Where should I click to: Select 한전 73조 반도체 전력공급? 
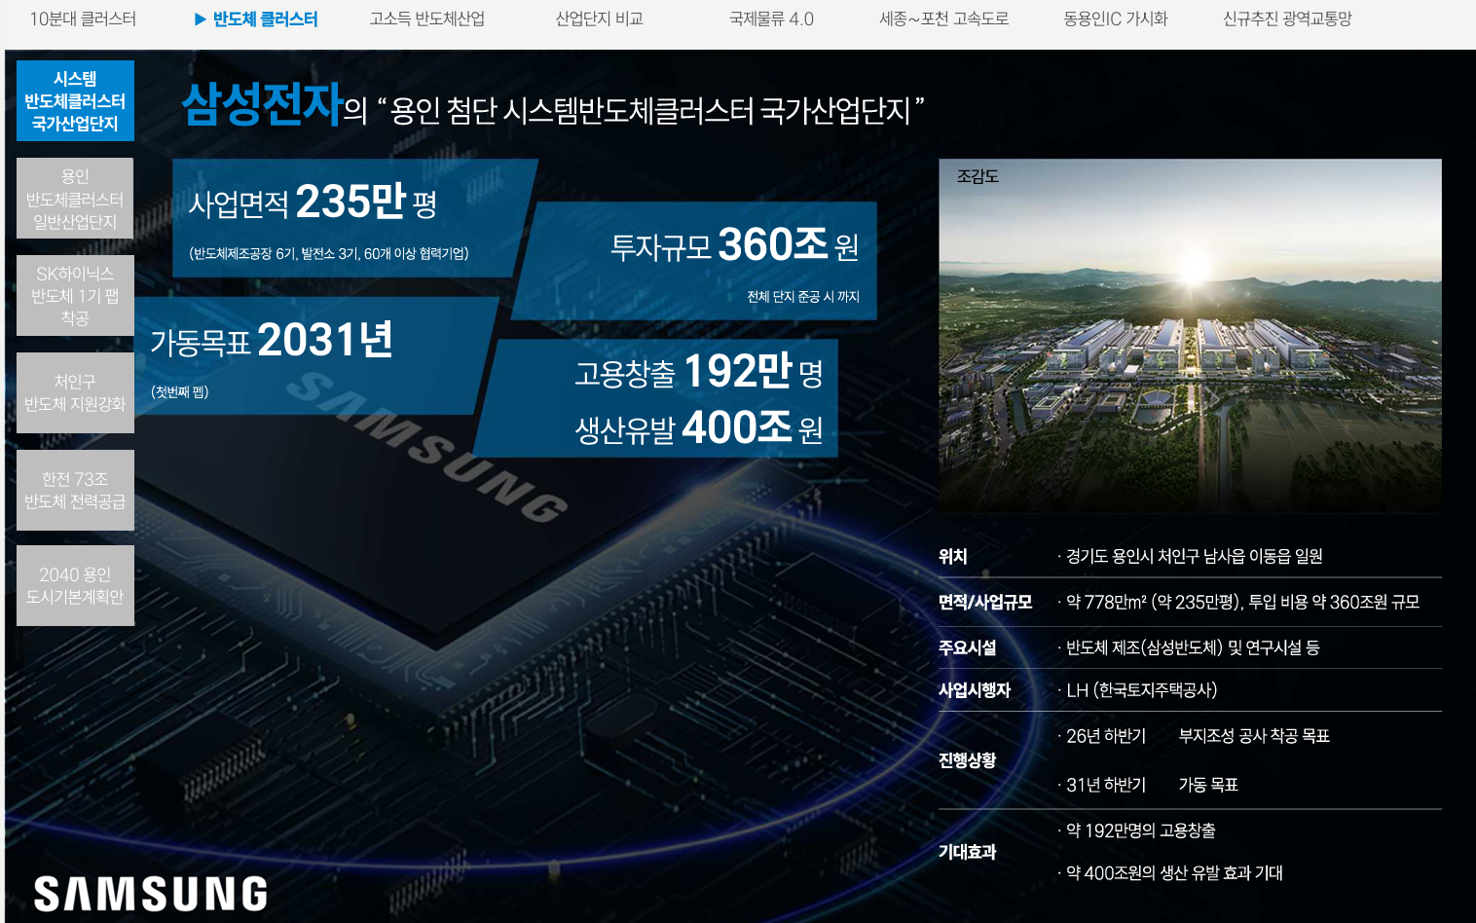(x=75, y=491)
